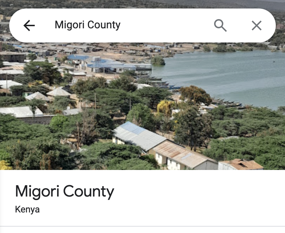The width and height of the screenshot is (285, 233).
Task: Click the 'Kenya' subtitle text
Action: 27,209
